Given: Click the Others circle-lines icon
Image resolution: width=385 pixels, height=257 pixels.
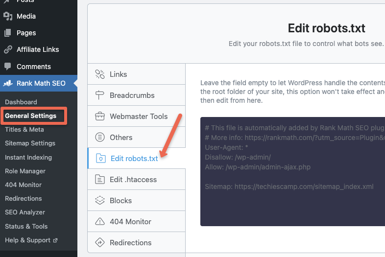Looking at the screenshot, I should (100, 137).
